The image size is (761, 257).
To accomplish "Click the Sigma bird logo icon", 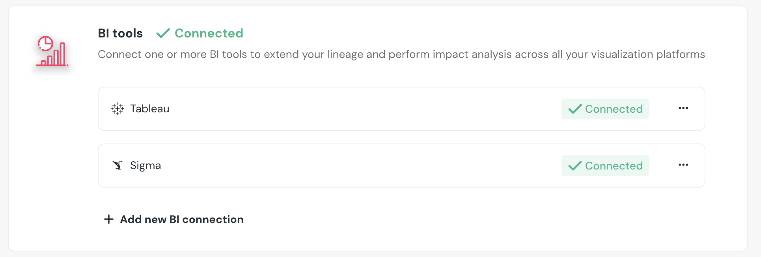I will (x=118, y=165).
